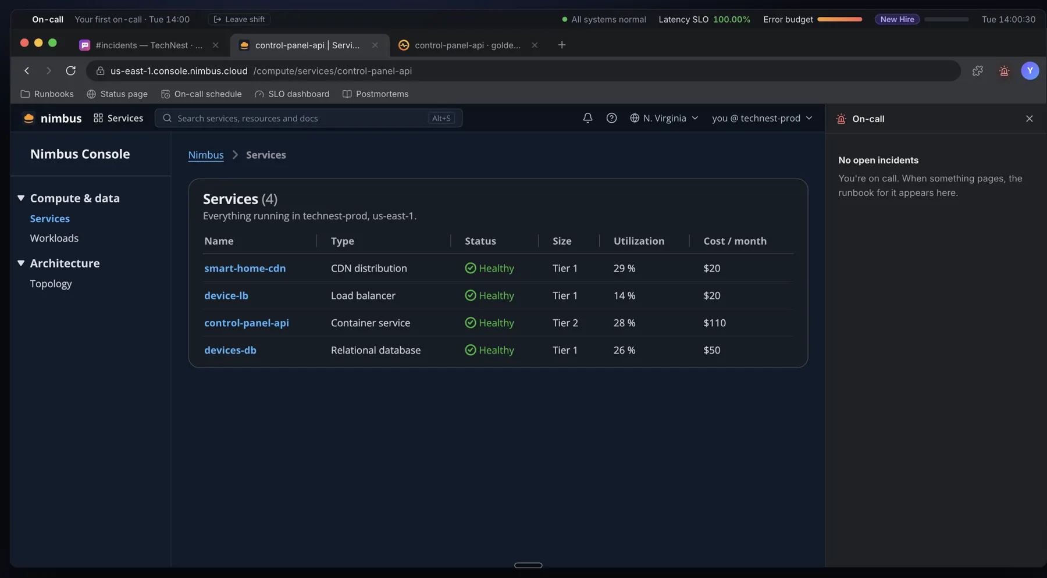Click the bottom drawer handle
Image resolution: width=1047 pixels, height=578 pixels.
[x=528, y=565]
